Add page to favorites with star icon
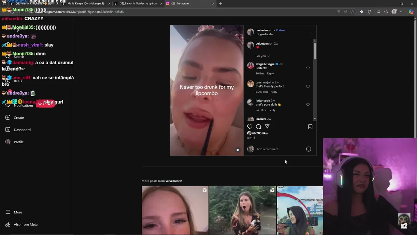 pyautogui.click(x=352, y=12)
